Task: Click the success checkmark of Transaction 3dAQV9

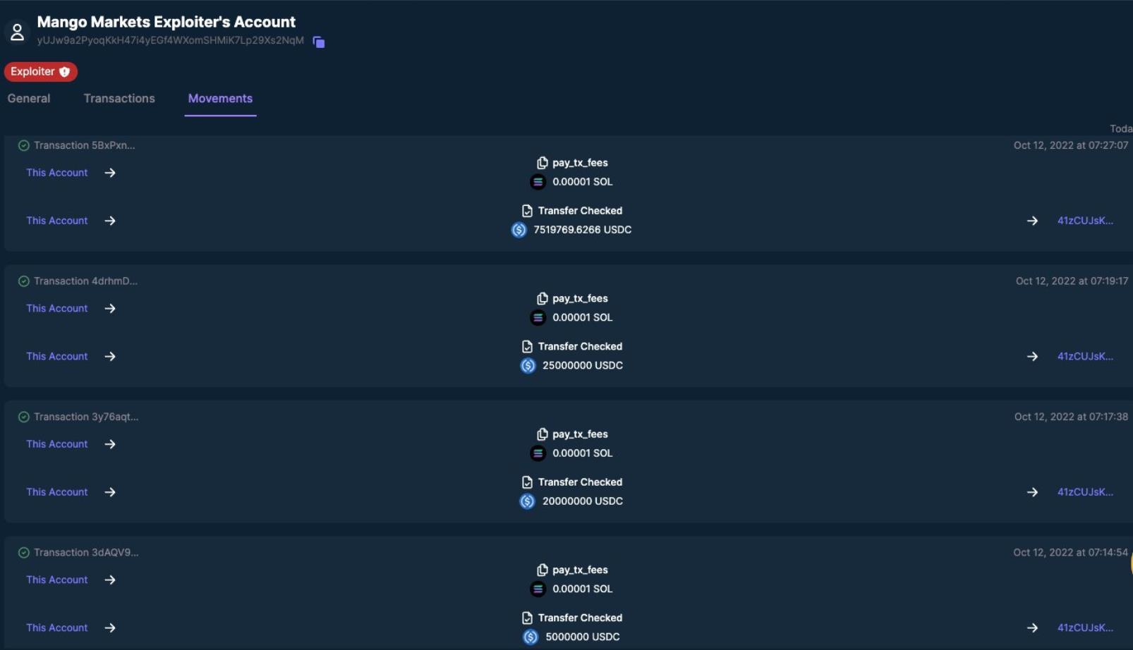Action: click(x=24, y=553)
